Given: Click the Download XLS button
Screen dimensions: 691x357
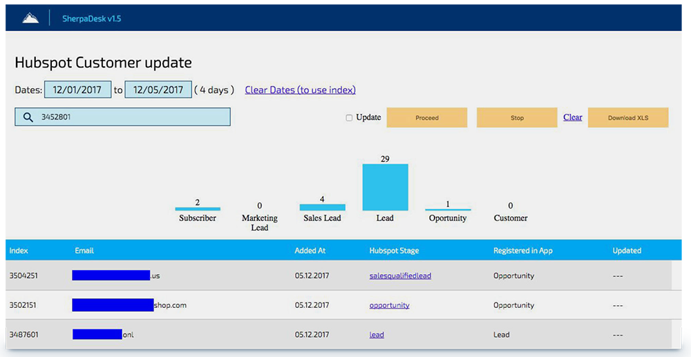Looking at the screenshot, I should click(628, 117).
